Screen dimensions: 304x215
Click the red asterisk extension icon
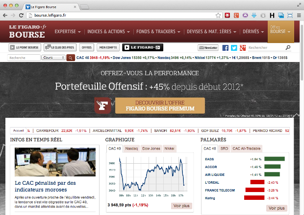tap(228, 15)
